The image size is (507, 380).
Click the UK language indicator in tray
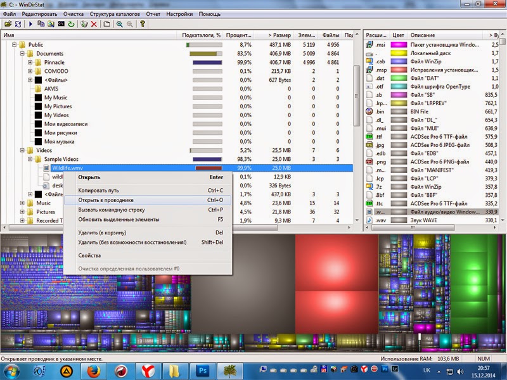point(427,370)
